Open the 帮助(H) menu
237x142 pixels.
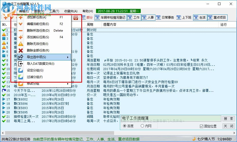click(88, 11)
